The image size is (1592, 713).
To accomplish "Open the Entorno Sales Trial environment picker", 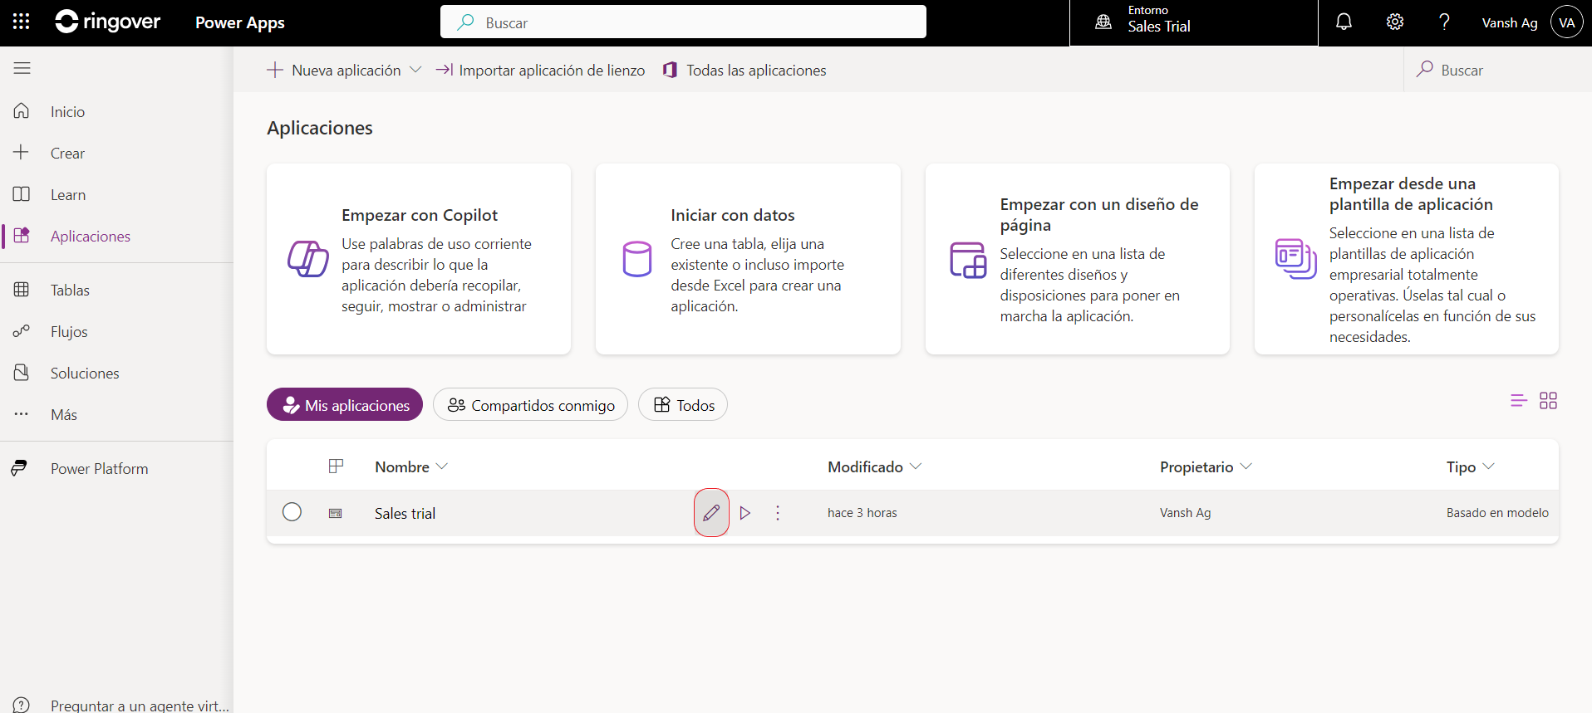I will (1194, 22).
